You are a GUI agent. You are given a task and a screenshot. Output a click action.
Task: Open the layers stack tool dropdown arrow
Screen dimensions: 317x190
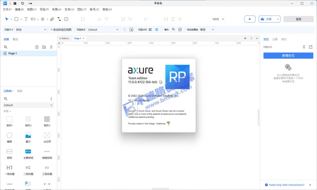pos(47,19)
